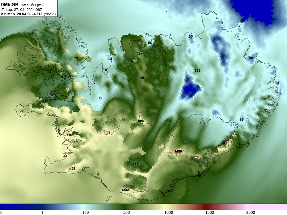
Task: Click the 41 value on the far east coast
Action: coord(278,83)
